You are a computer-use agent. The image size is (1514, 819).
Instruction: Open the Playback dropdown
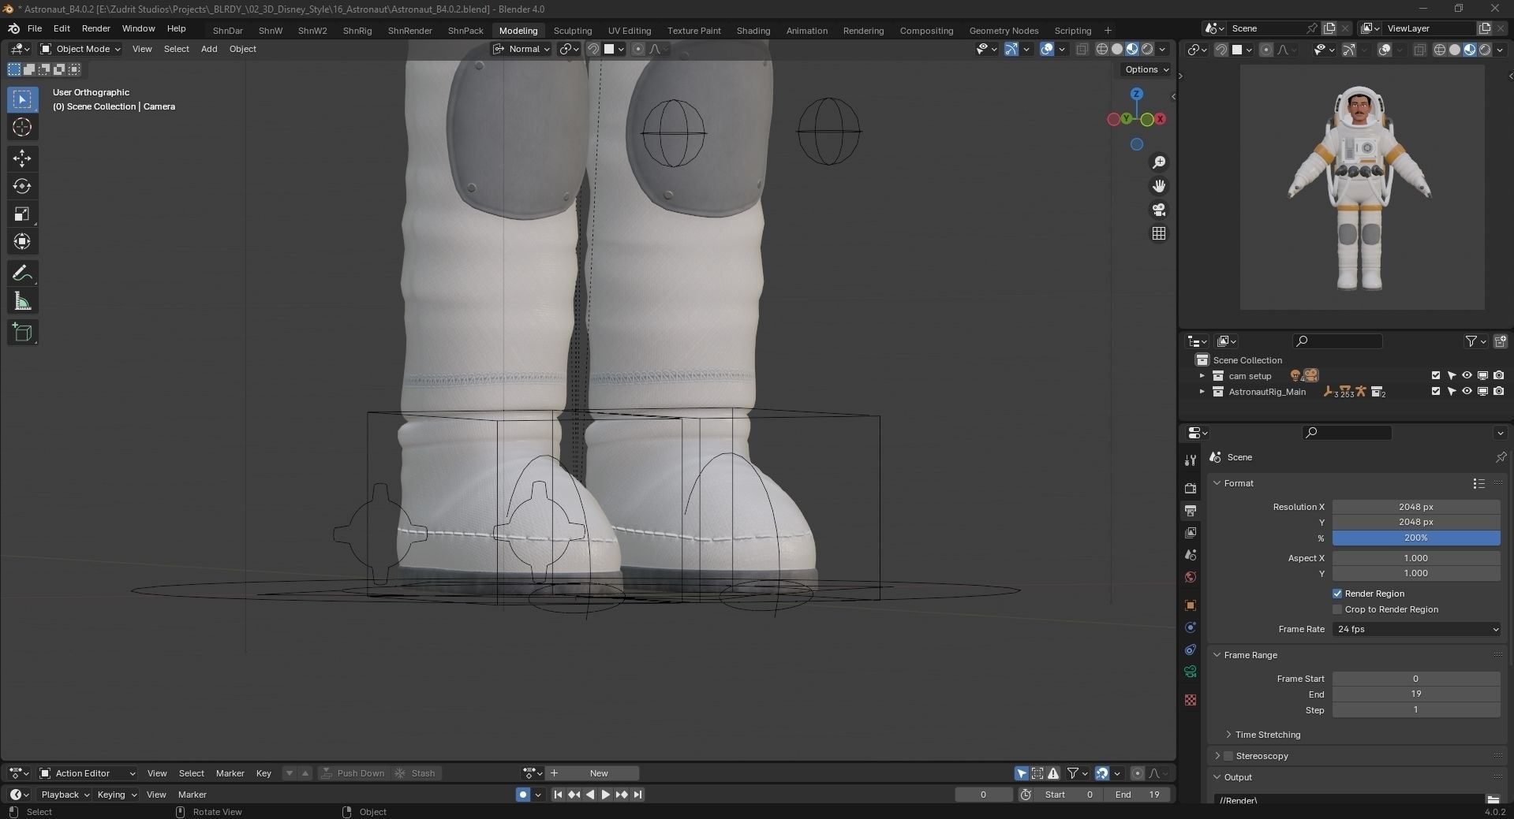[65, 795]
